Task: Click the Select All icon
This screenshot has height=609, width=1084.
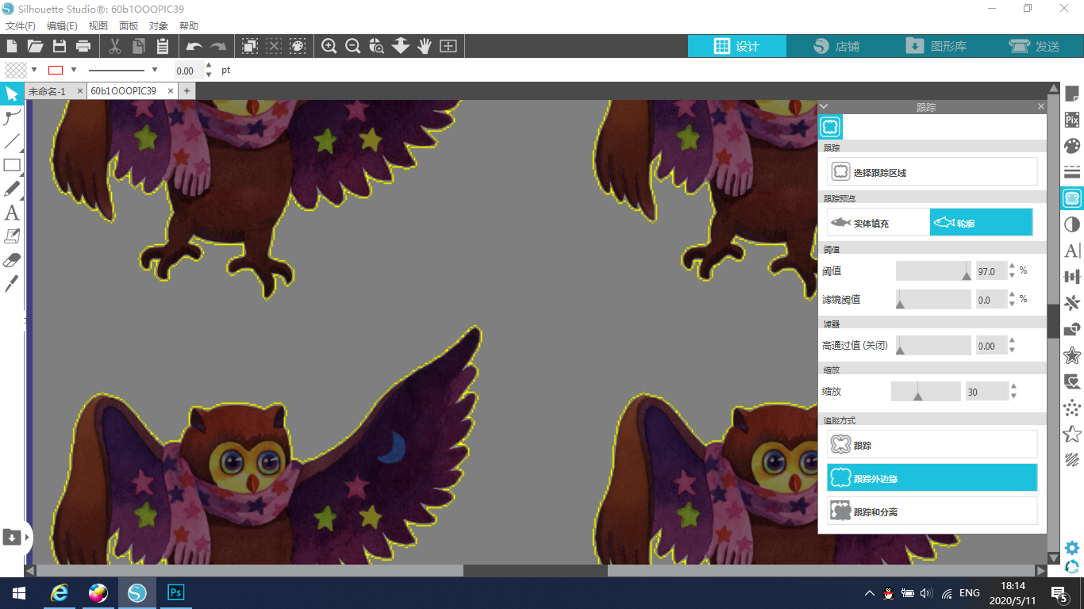Action: point(250,46)
